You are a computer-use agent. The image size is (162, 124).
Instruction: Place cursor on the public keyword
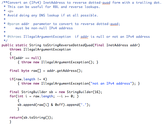point(8,45)
